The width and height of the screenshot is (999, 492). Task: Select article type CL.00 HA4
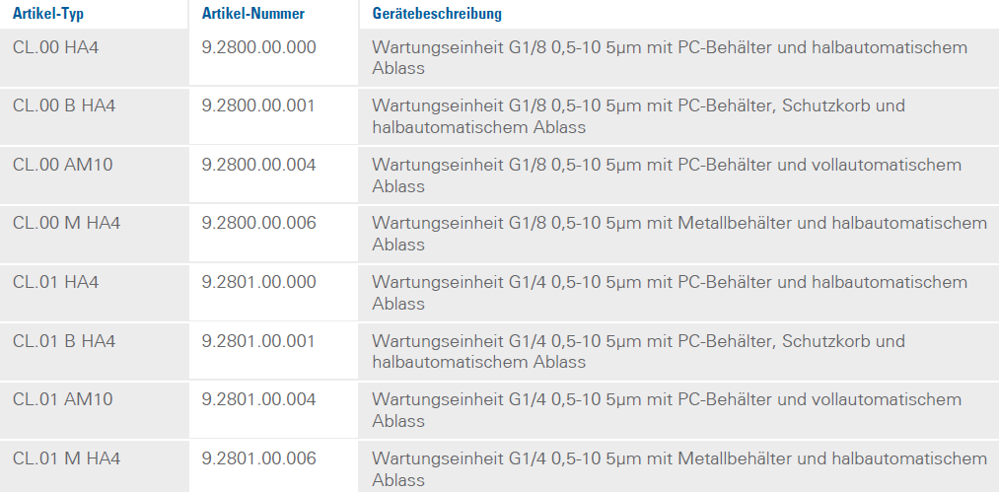pos(55,47)
